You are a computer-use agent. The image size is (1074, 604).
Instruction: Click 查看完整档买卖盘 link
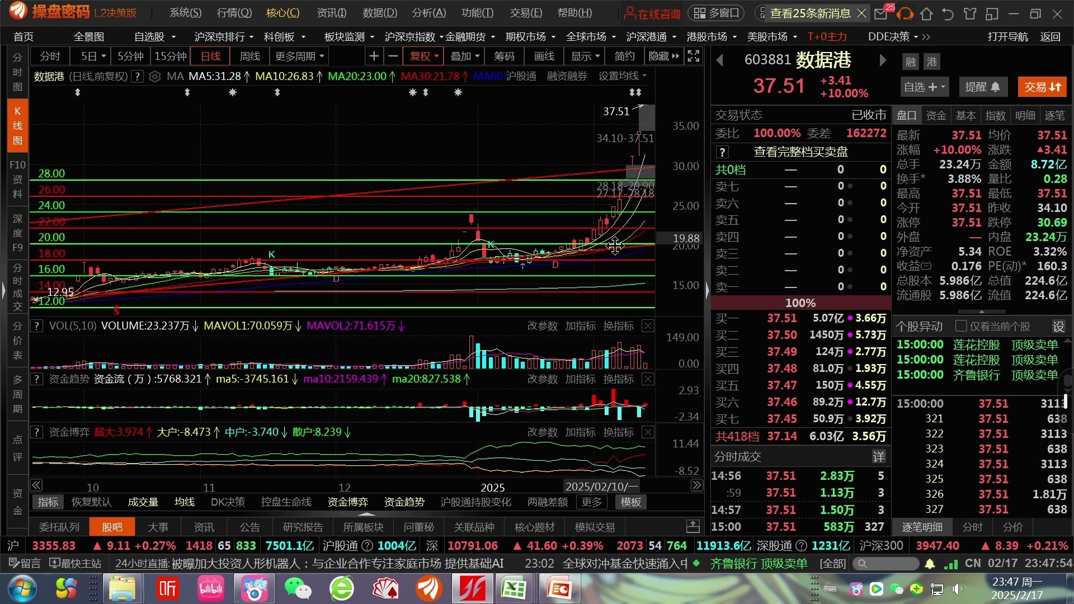[800, 152]
